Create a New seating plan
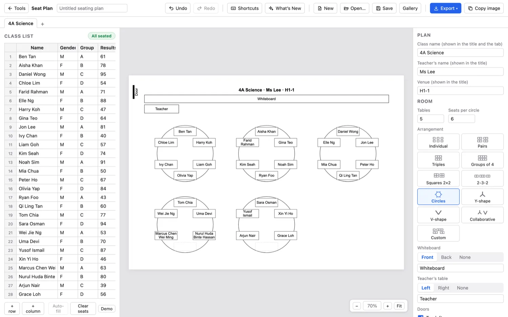This screenshot has height=317, width=508. pyautogui.click(x=325, y=8)
